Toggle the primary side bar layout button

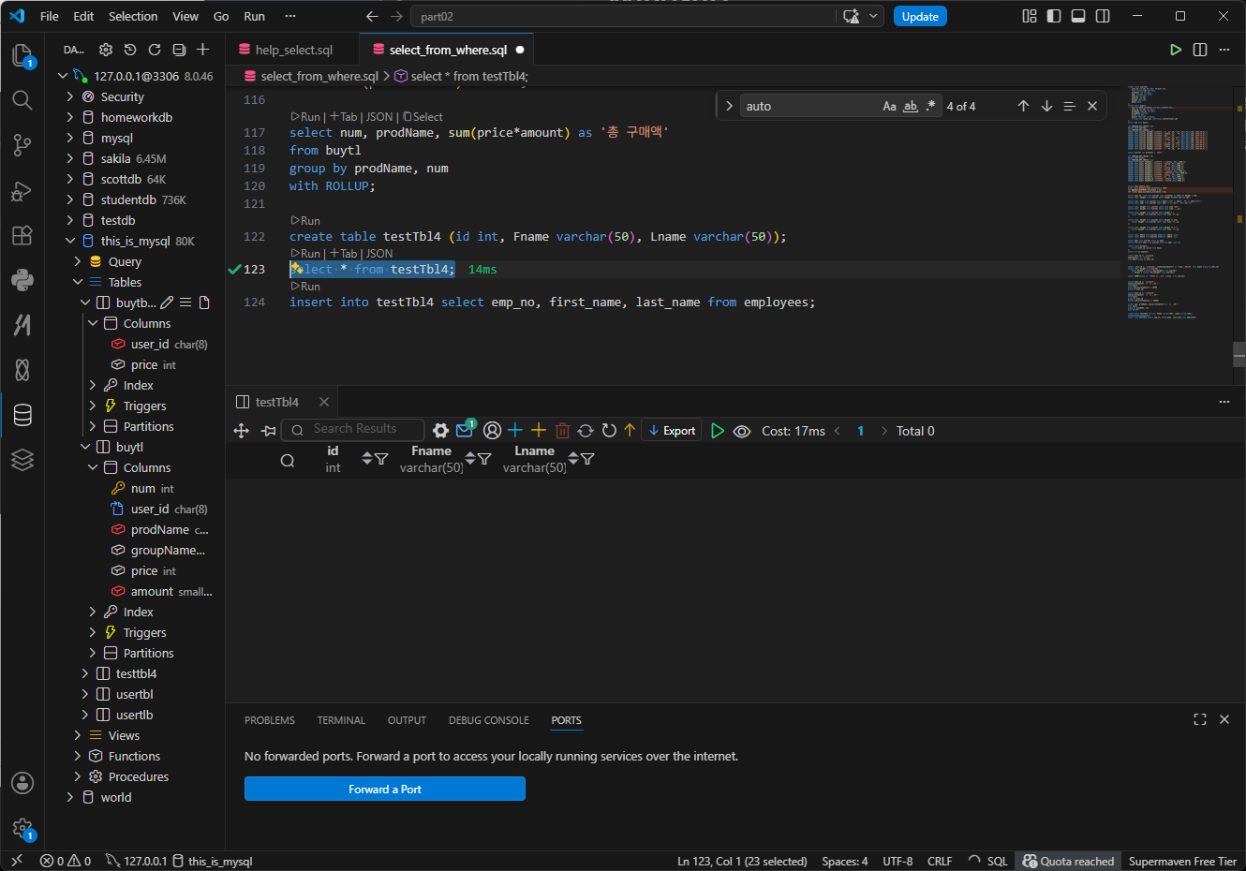[1054, 16]
